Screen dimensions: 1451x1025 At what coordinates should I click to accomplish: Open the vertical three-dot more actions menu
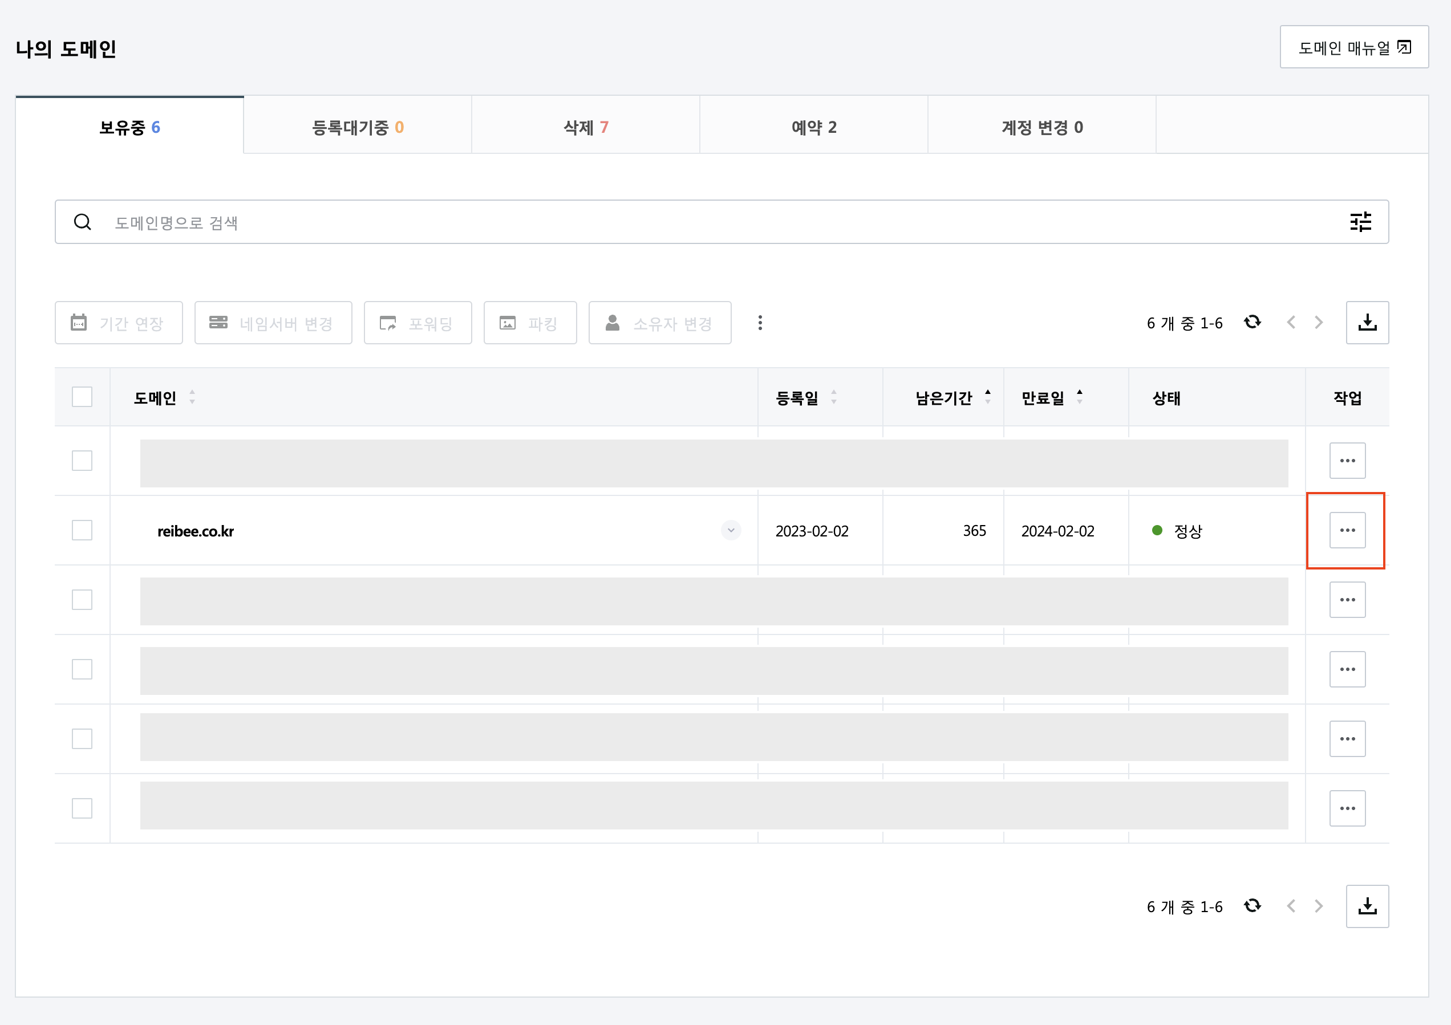760,323
